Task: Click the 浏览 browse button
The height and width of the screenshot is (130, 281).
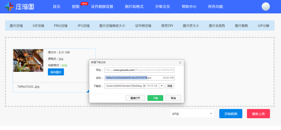Action: (x=170, y=86)
